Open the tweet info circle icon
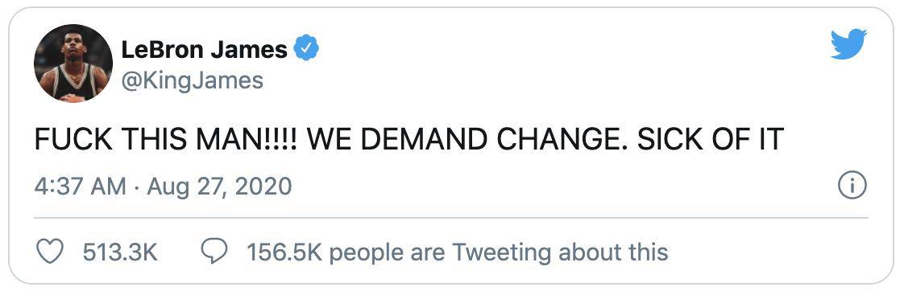Screen dimensions: 904x291 852,186
